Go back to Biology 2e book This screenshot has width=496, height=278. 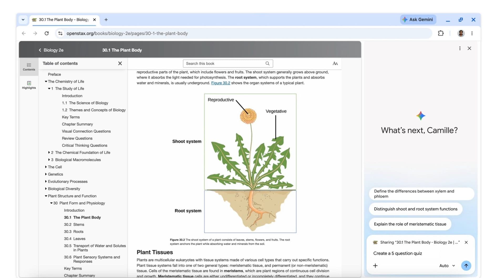tap(51, 50)
